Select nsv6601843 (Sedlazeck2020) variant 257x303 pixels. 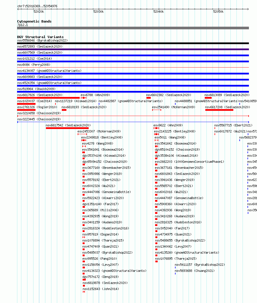click(x=177, y=174)
